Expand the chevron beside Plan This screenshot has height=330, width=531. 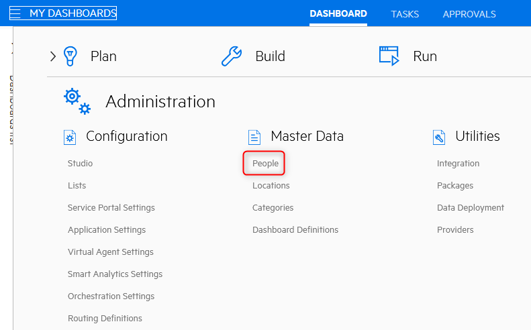tap(53, 56)
